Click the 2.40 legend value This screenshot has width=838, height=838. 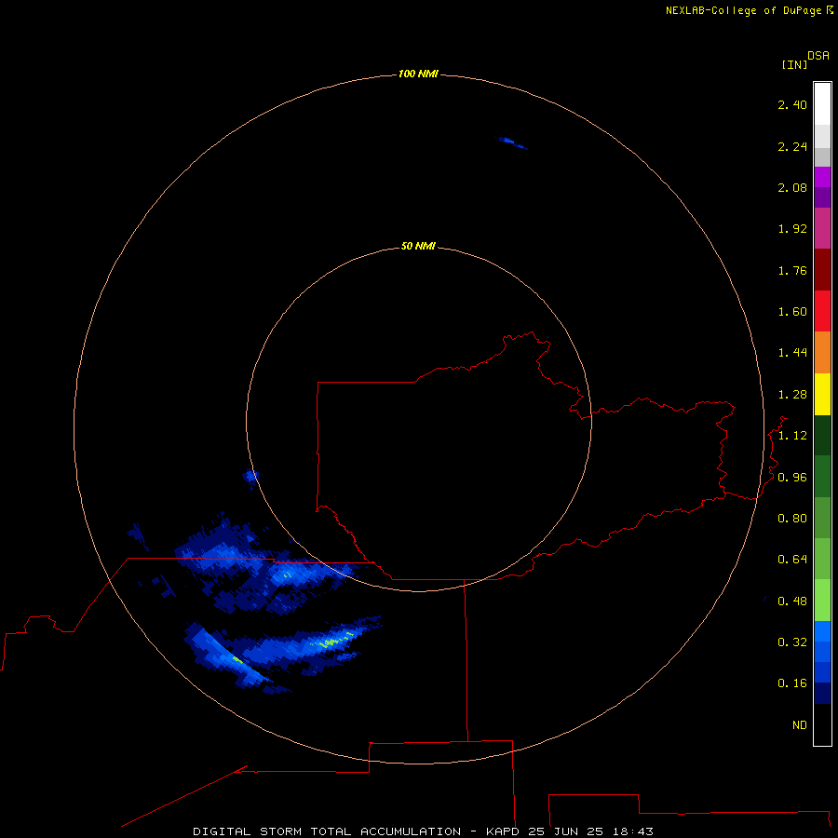tap(792, 104)
